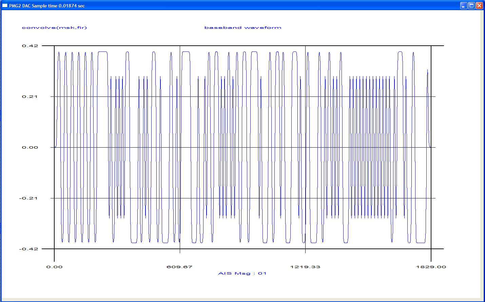Viewport: 485px width, 302px height.
Task: Click the 0.00 x-axis label
Action: (54, 267)
